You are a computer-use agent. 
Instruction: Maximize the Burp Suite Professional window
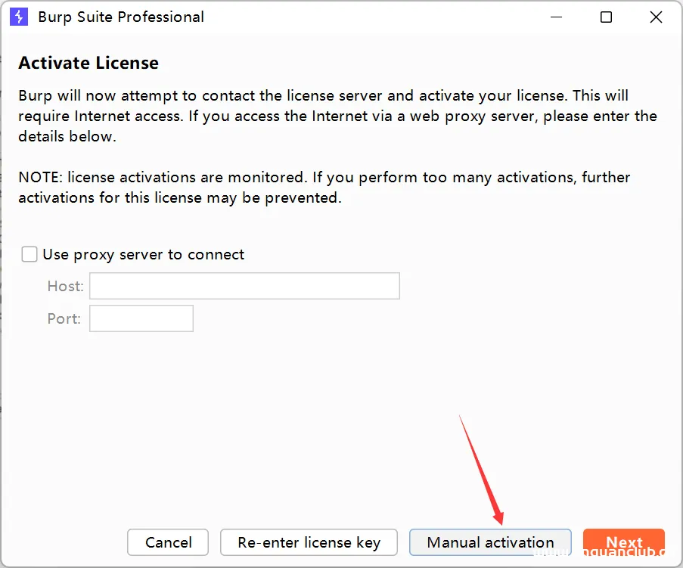coord(606,17)
